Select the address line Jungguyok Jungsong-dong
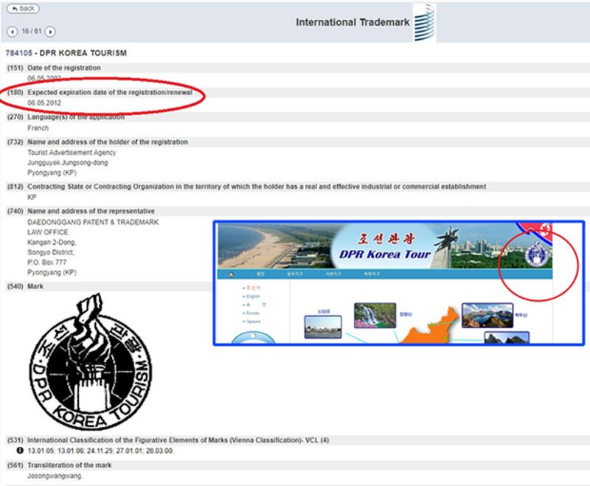 click(x=68, y=162)
